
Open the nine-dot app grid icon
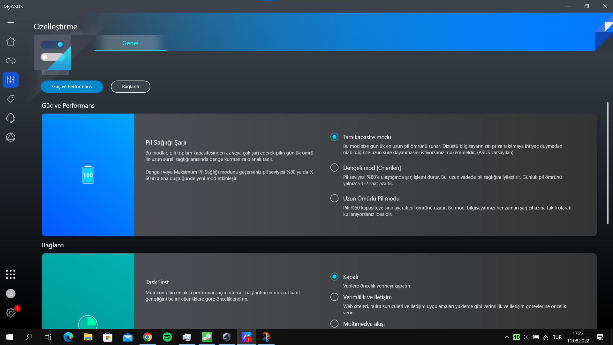11,274
